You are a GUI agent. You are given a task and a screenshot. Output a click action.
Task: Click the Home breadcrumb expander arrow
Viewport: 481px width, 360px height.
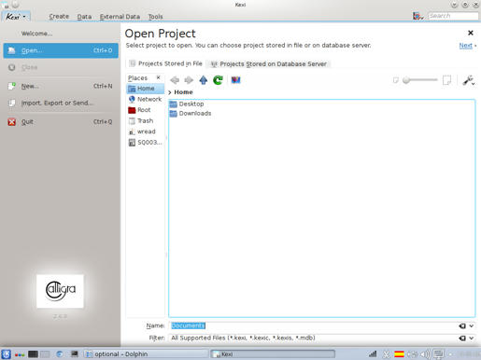170,92
